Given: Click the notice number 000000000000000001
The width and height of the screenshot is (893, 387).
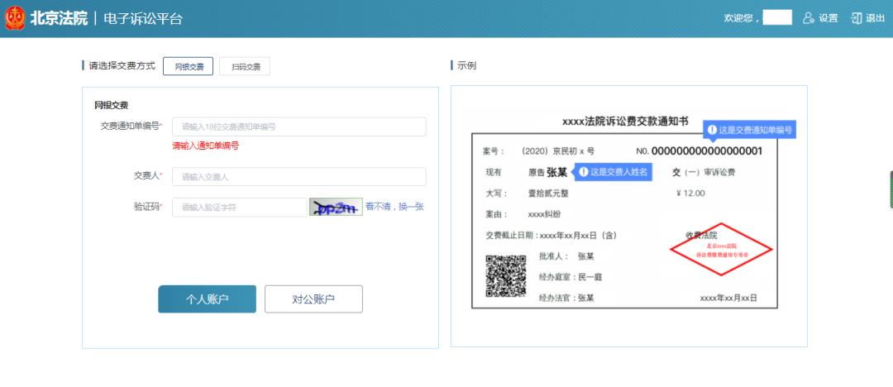Looking at the screenshot, I should coord(707,151).
